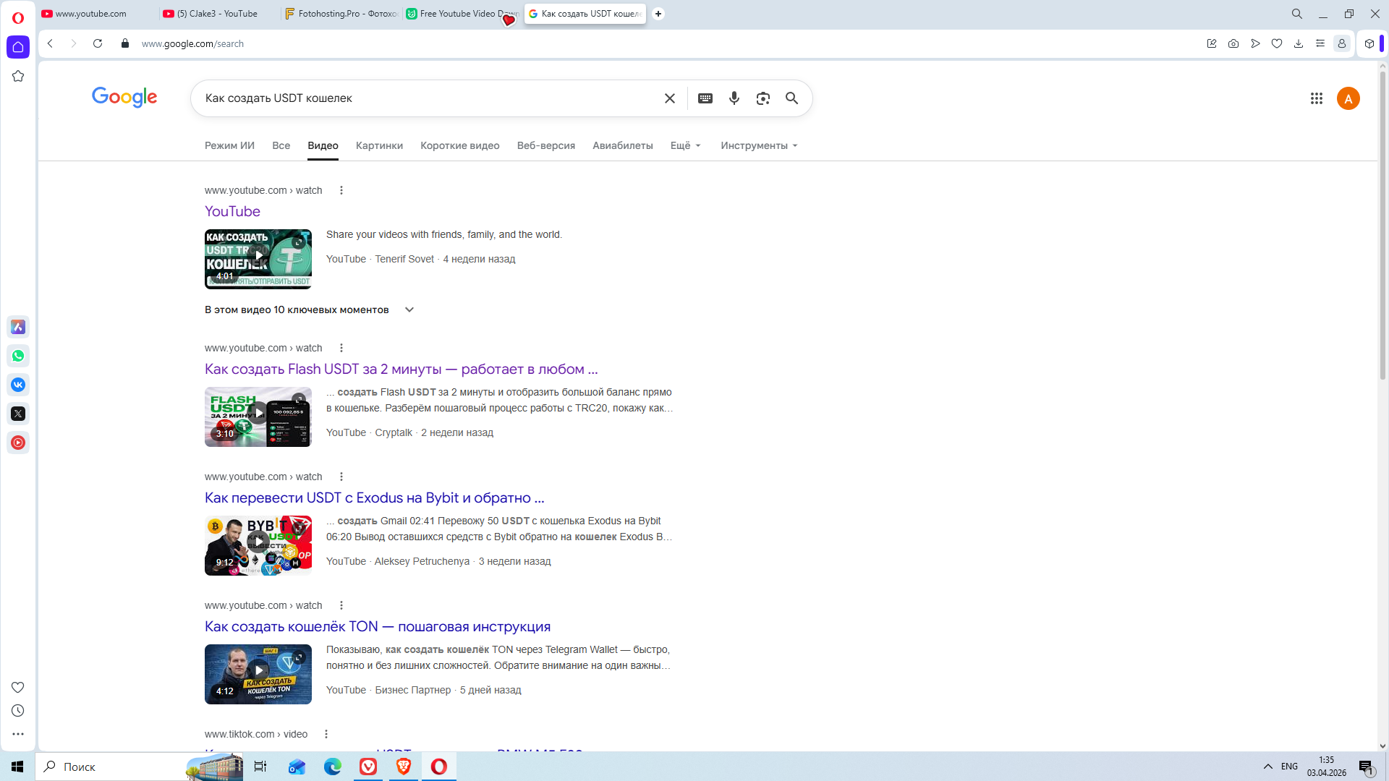Open the Google apps grid icon

tap(1316, 98)
